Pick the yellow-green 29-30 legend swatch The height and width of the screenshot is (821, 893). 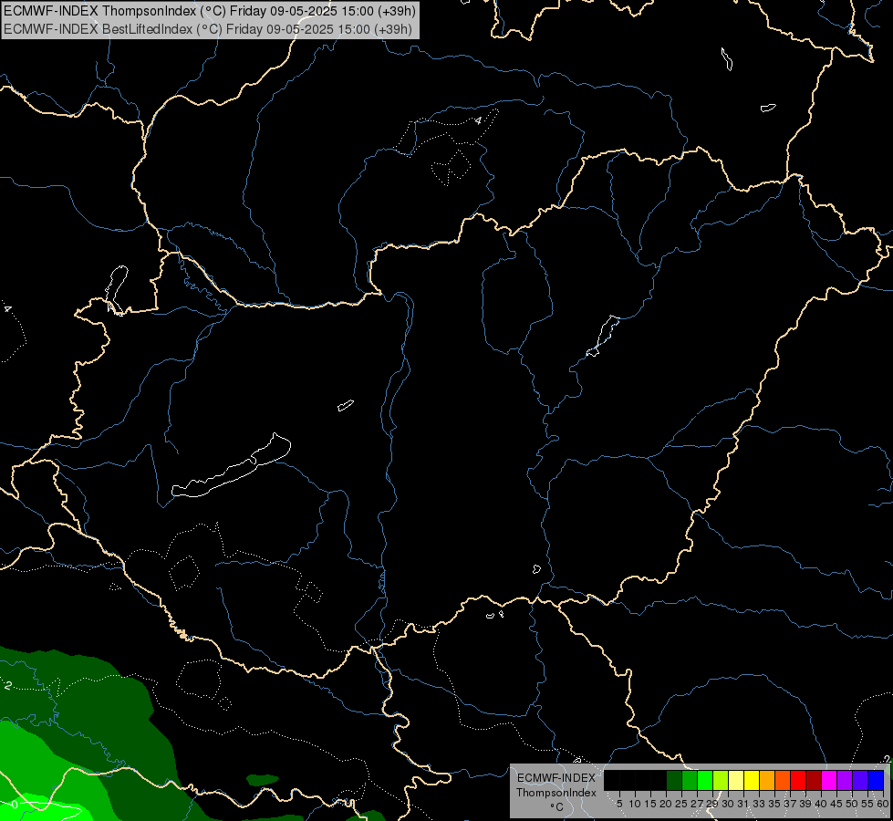tap(721, 780)
